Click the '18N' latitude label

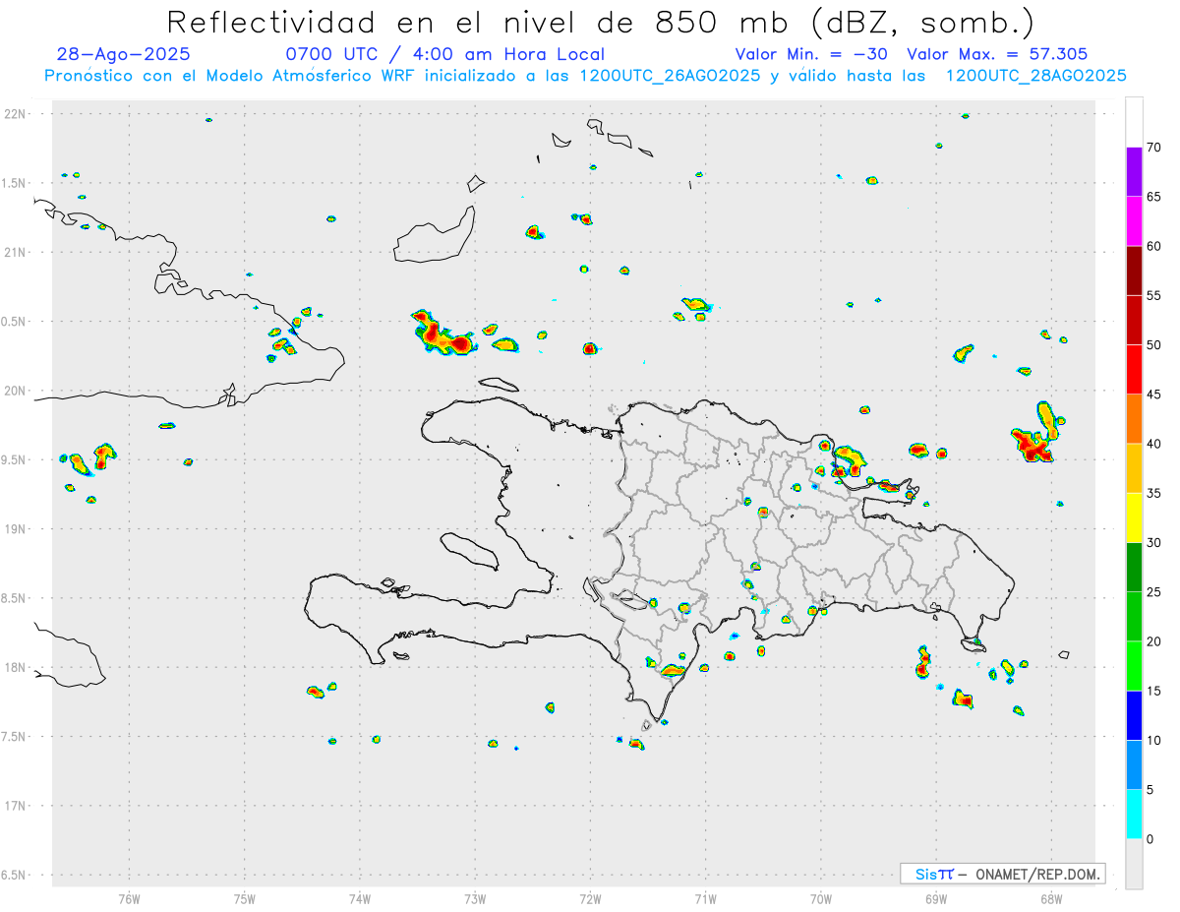(15, 667)
